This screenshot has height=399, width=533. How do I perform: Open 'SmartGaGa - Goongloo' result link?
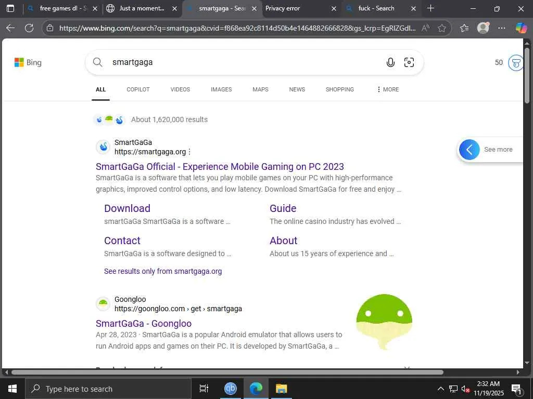[144, 324]
